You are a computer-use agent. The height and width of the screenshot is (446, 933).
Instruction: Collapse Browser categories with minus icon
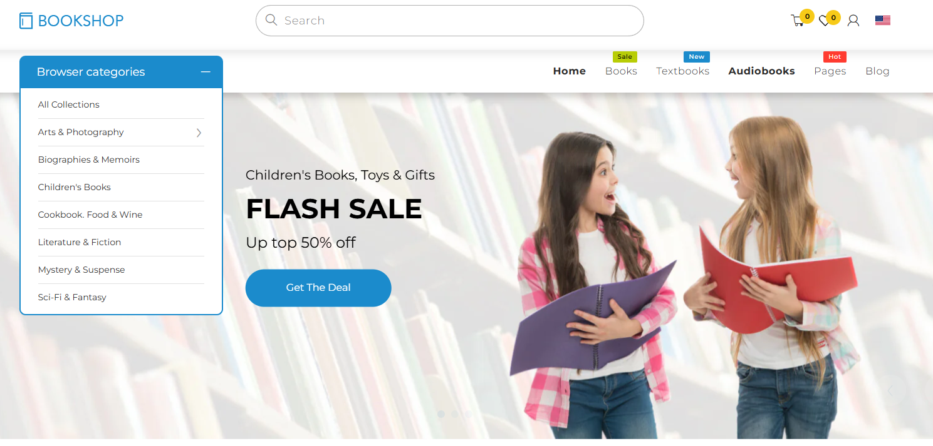[206, 72]
